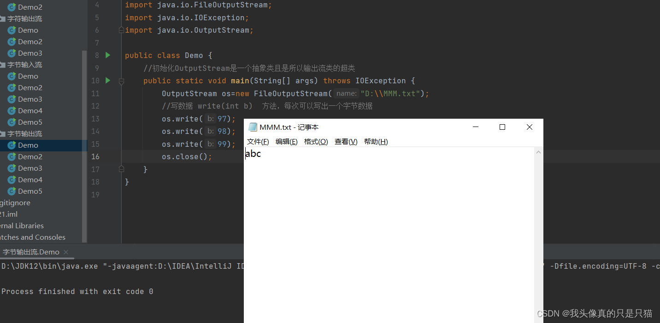Open Demo3 under 字节输出流

(30, 168)
